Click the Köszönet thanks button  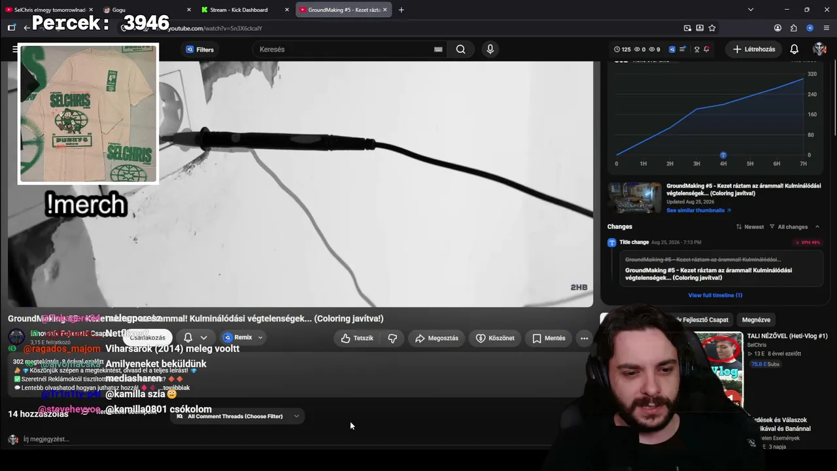click(495, 338)
